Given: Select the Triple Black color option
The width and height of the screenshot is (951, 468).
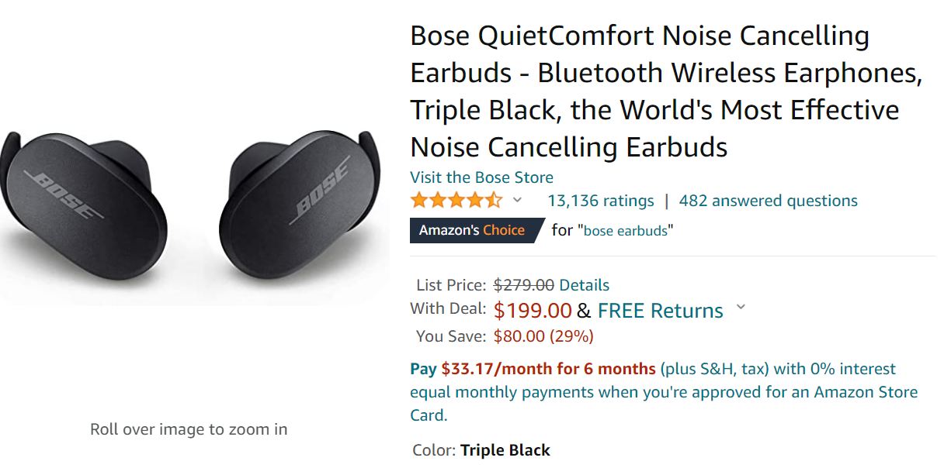Looking at the screenshot, I should [505, 449].
